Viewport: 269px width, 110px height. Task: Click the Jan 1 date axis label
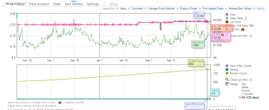100,61
